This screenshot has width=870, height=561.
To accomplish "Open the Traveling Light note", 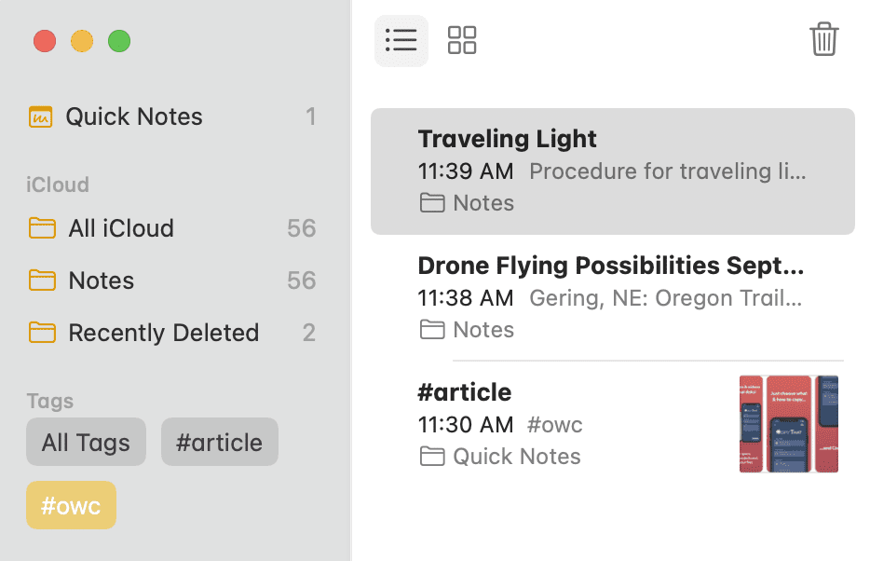I will [611, 171].
